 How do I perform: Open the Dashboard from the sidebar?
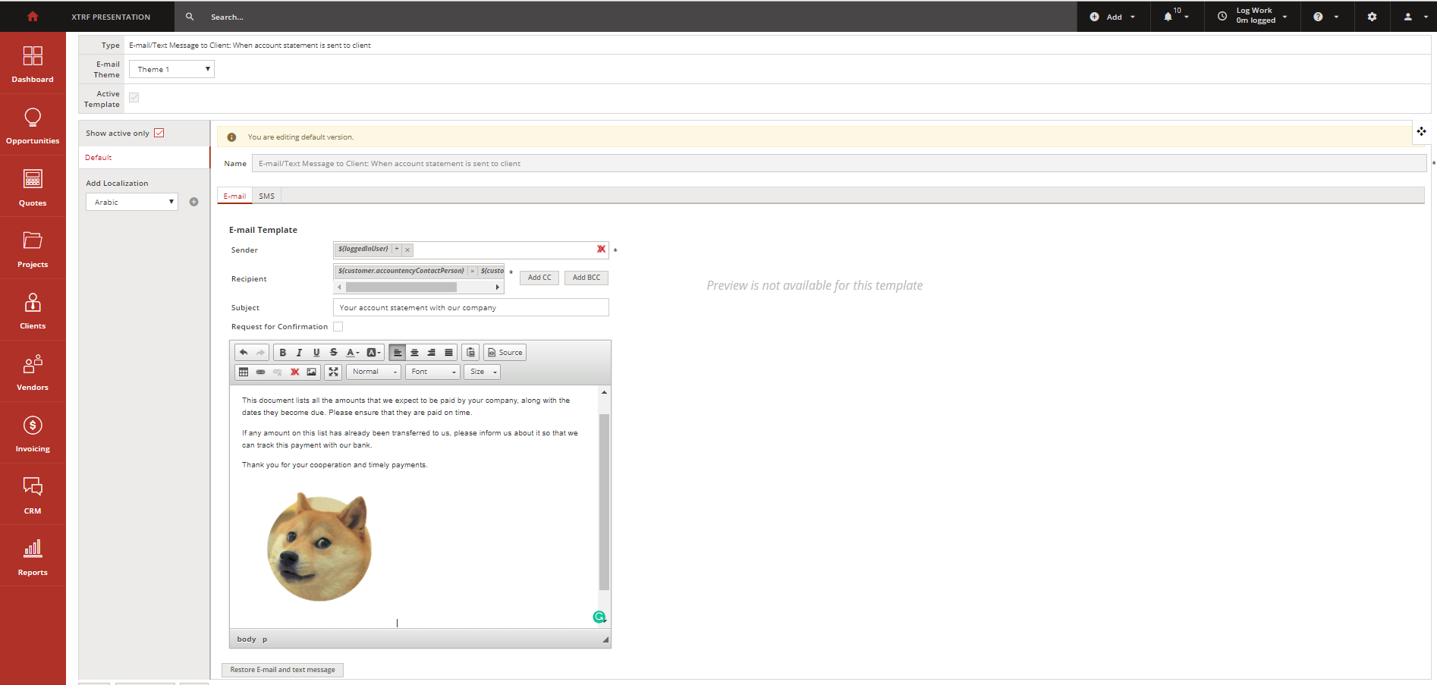click(33, 64)
